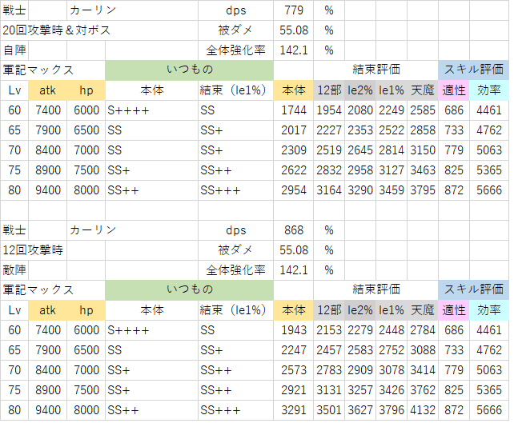Select the cell showing 3627
Viewport: 522px width, 435px height.
[360, 410]
